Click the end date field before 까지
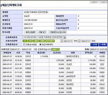Image resolution: width=108 pixels, height=95 pixels. click(86, 41)
